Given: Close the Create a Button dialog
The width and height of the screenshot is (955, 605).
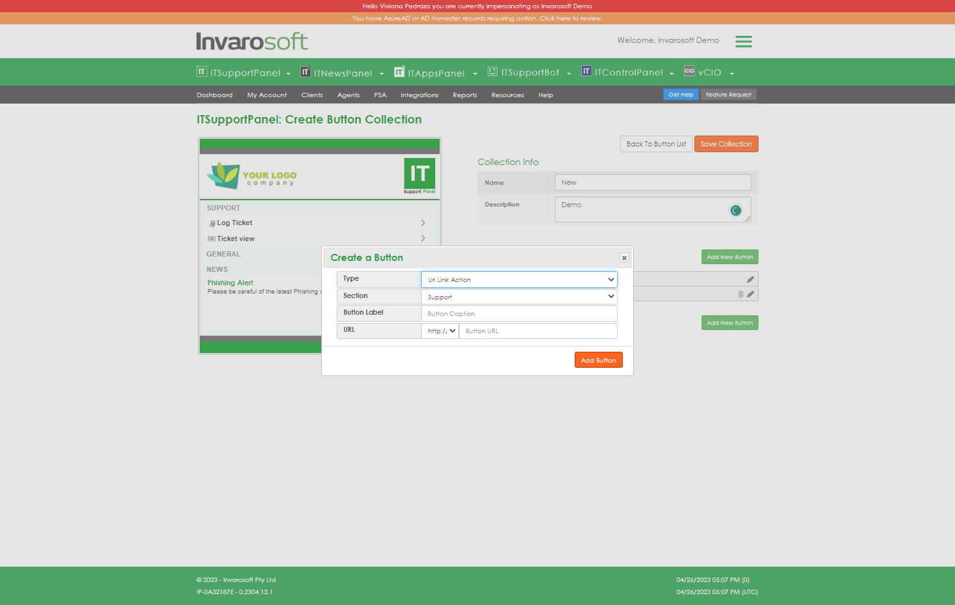Looking at the screenshot, I should 624,258.
